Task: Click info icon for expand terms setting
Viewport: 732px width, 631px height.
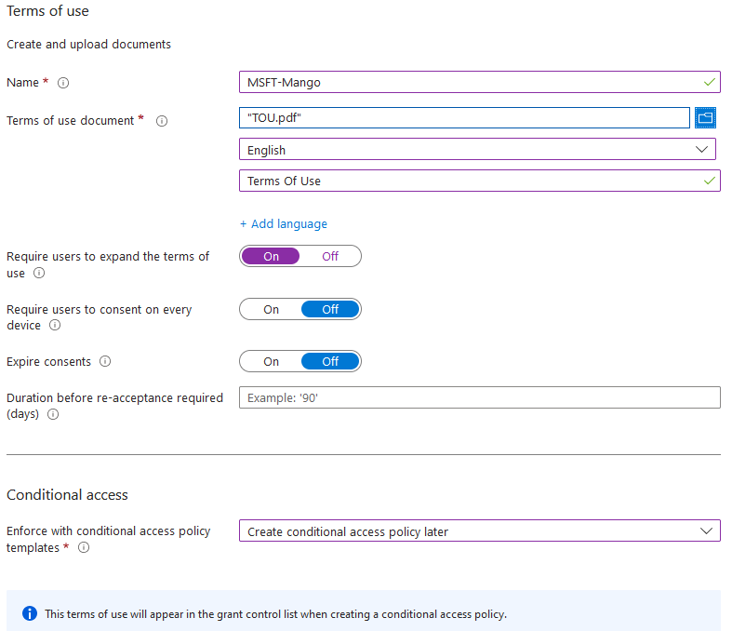Action: pos(39,274)
